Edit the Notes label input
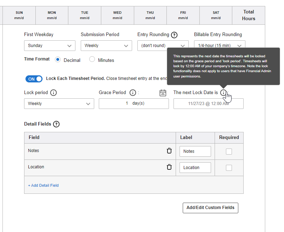 [x=195, y=151]
